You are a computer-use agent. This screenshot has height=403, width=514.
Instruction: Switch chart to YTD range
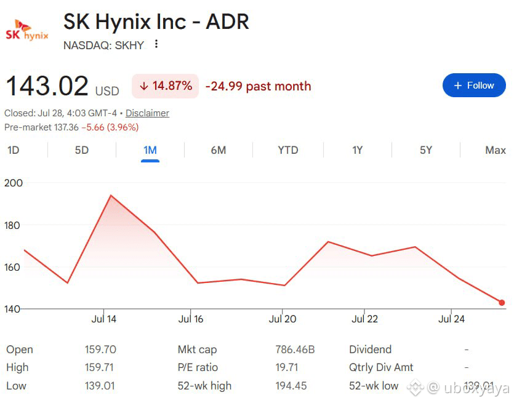288,150
